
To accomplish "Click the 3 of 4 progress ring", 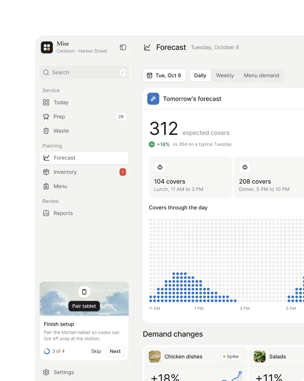I will [47, 351].
